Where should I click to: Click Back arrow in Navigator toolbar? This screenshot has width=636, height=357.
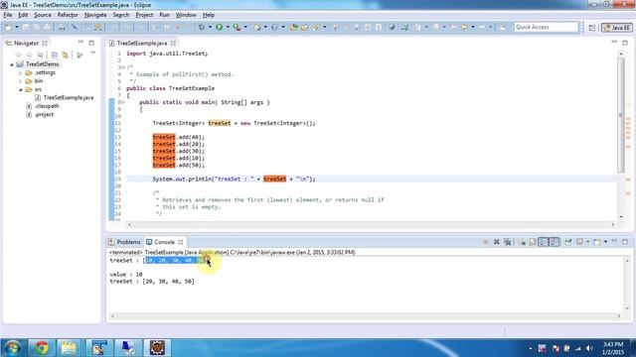[18, 55]
